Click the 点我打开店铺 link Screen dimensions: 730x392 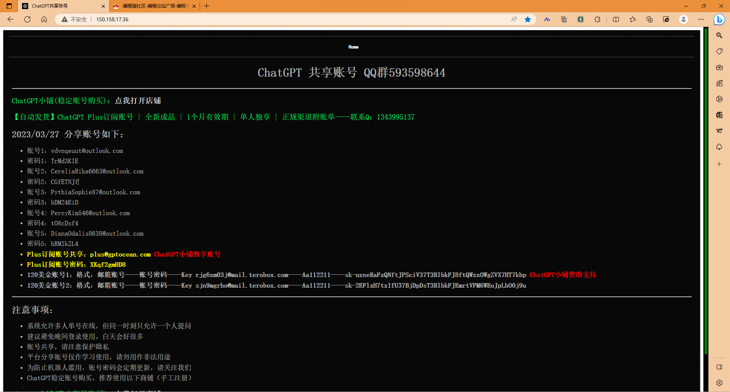pyautogui.click(x=138, y=101)
